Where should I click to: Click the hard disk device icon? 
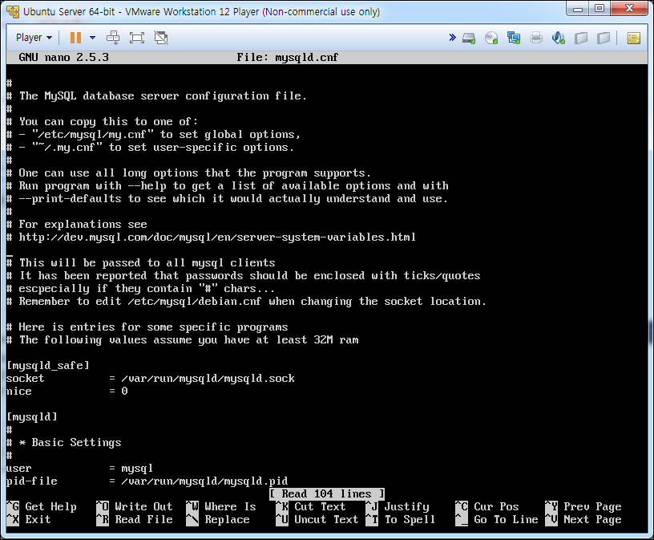pyautogui.click(x=469, y=38)
